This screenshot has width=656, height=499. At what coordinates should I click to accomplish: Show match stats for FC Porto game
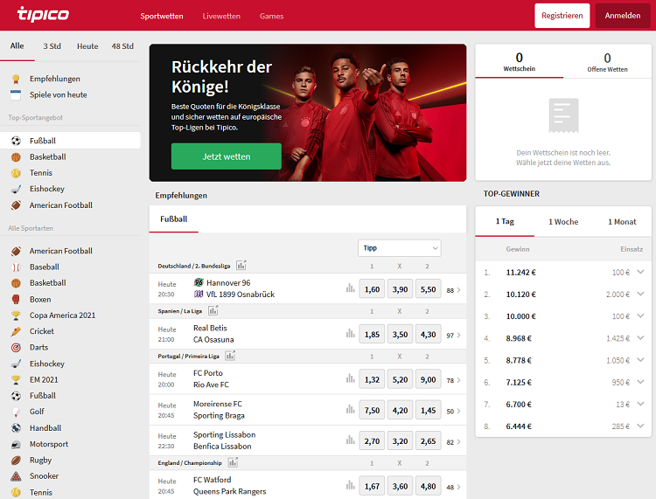[x=350, y=378]
